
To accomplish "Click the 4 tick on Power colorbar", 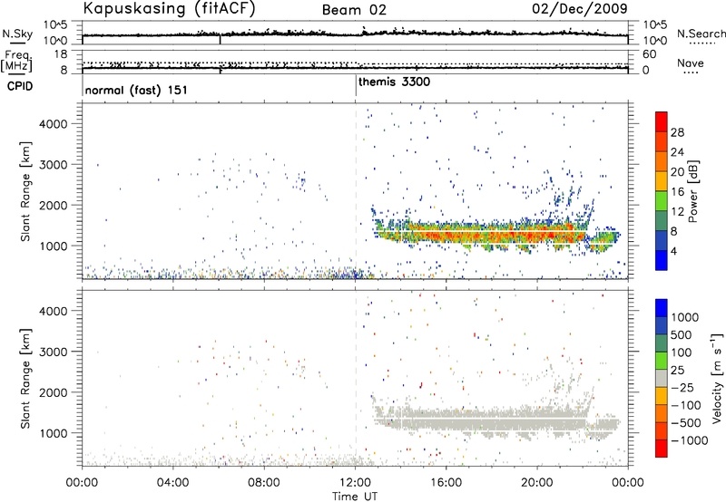I will tap(673, 251).
